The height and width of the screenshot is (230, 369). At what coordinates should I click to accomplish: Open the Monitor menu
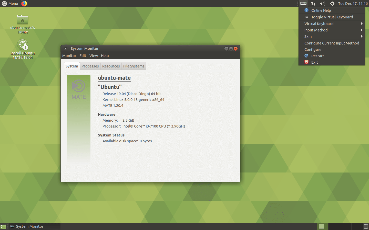pos(69,56)
